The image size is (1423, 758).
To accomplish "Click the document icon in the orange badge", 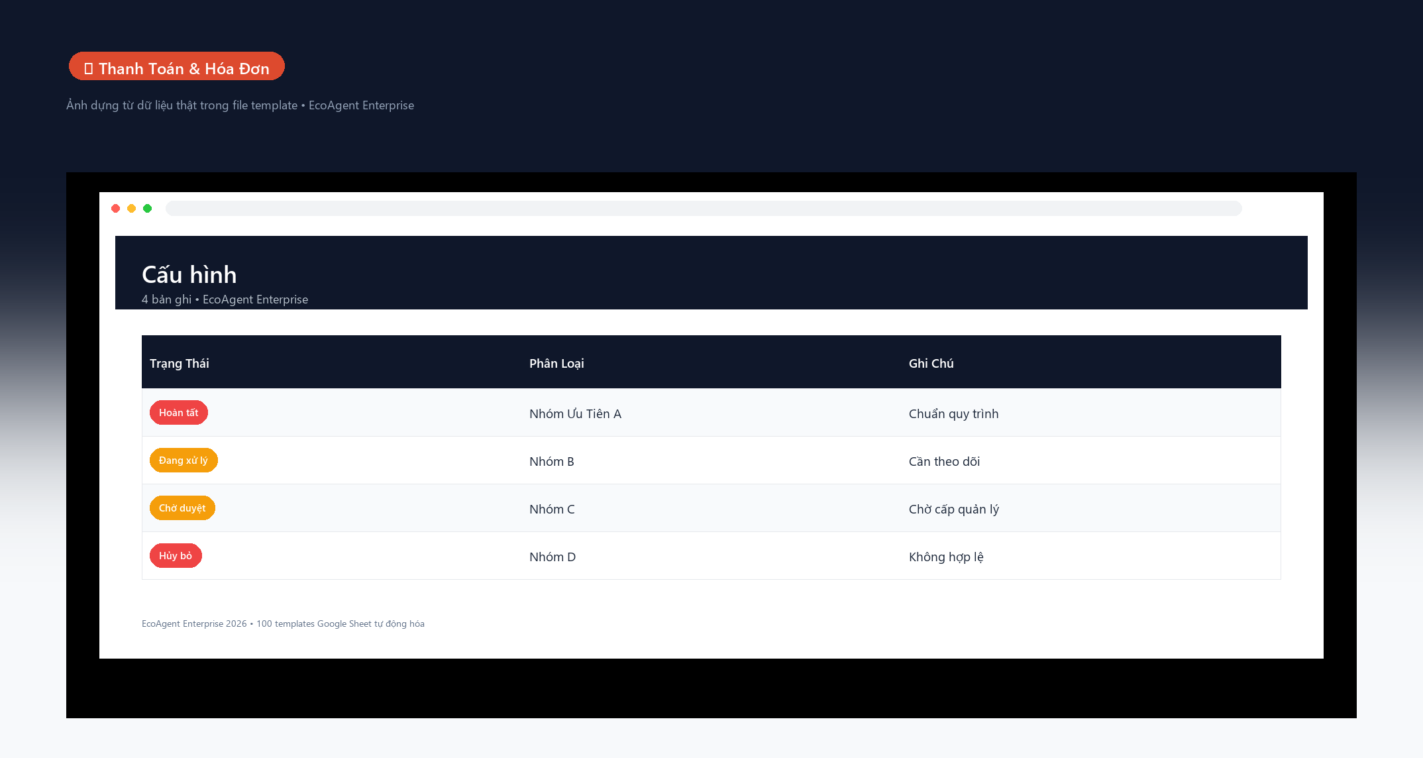I will coord(89,69).
